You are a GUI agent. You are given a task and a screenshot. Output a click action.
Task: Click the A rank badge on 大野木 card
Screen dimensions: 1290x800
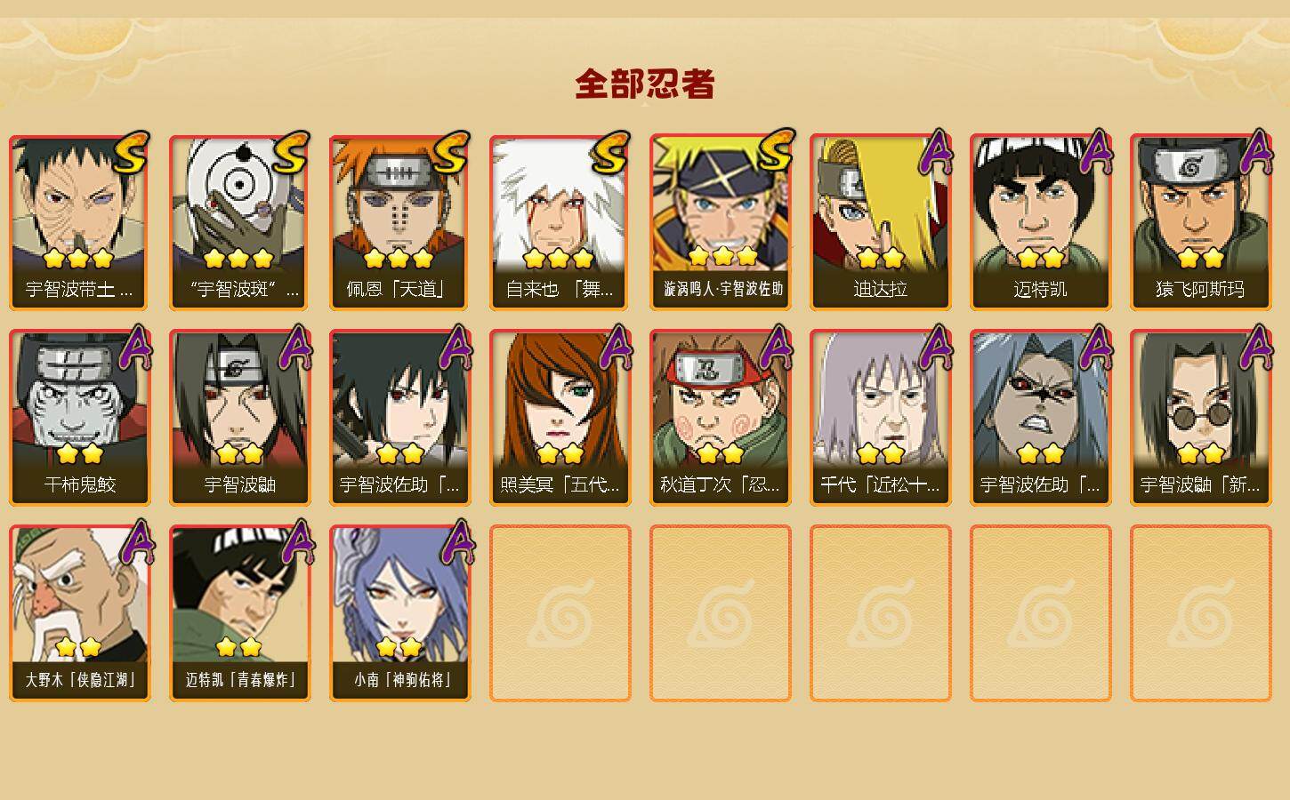136,542
